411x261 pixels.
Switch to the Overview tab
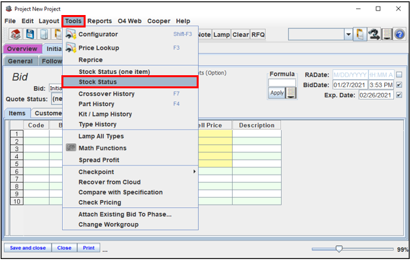(x=22, y=49)
